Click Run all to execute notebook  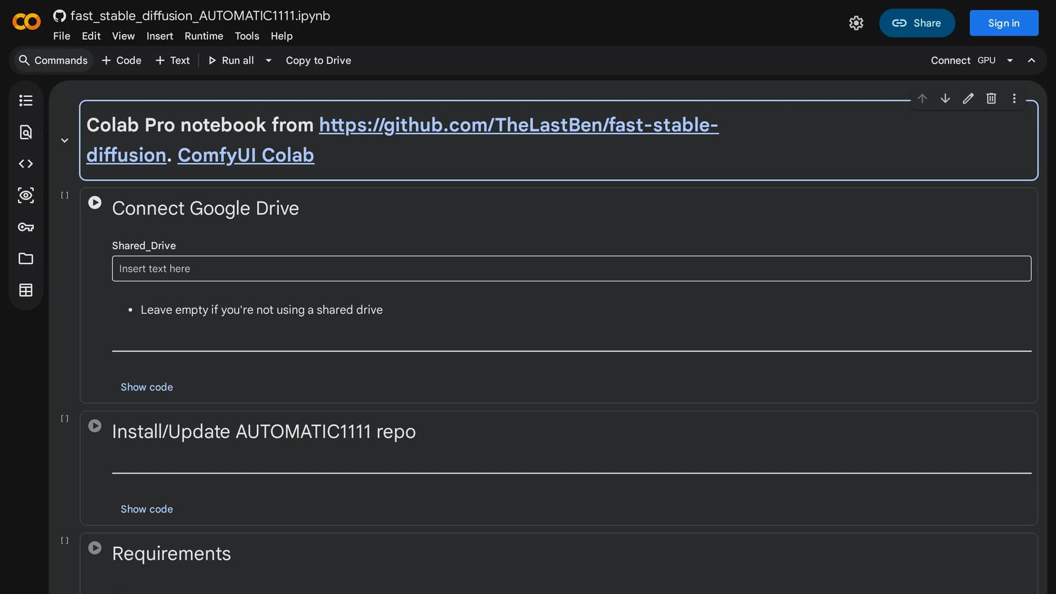point(231,61)
